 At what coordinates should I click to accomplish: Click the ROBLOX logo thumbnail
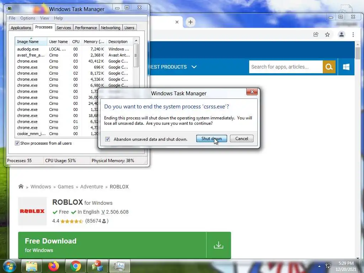point(32,211)
